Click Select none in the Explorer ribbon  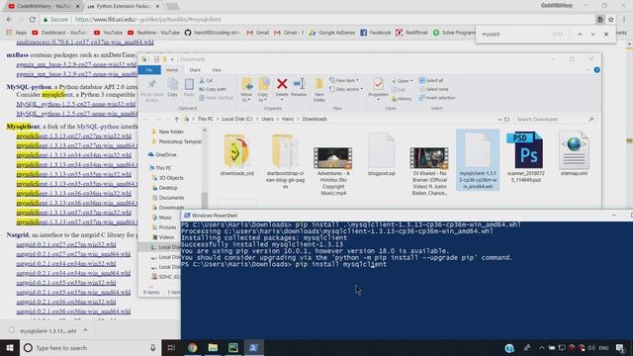tap(433, 89)
